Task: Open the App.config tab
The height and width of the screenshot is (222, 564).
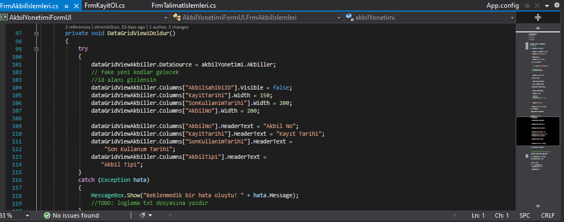Action: (x=502, y=5)
